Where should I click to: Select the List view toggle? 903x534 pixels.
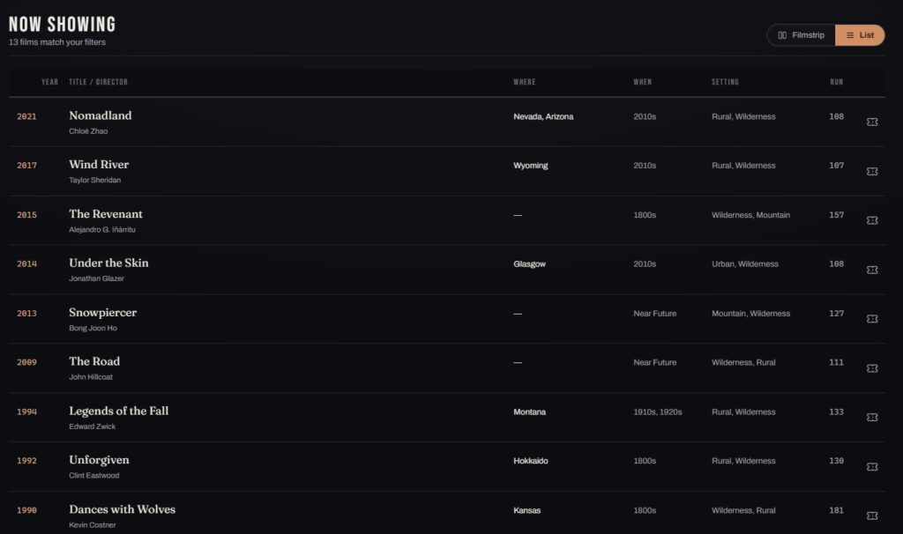click(x=860, y=35)
